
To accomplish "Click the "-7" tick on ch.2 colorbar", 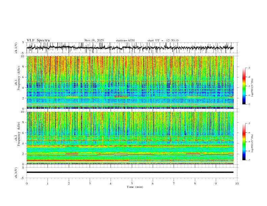I will coord(248,160).
